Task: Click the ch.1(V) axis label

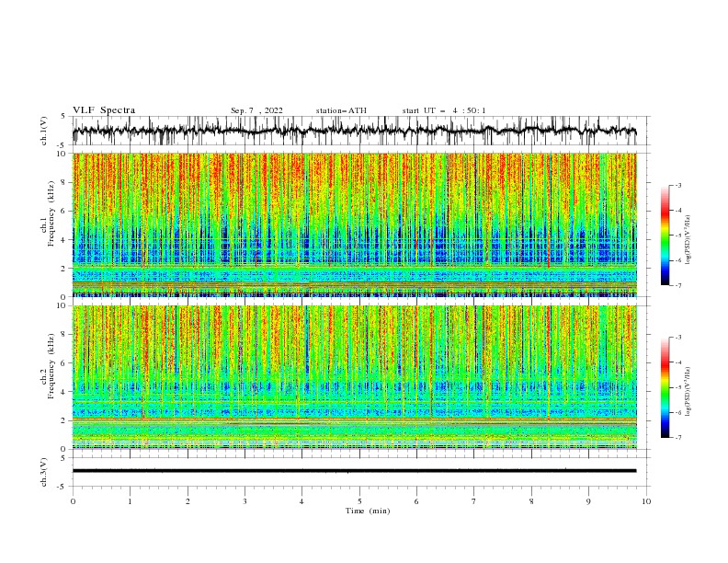Action: pos(44,131)
